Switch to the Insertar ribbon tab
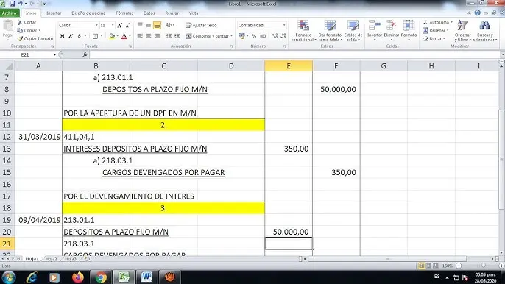Image resolution: width=505 pixels, height=284 pixels. 54,13
